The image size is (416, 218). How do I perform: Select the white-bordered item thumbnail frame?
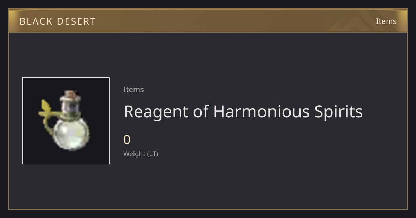66,121
